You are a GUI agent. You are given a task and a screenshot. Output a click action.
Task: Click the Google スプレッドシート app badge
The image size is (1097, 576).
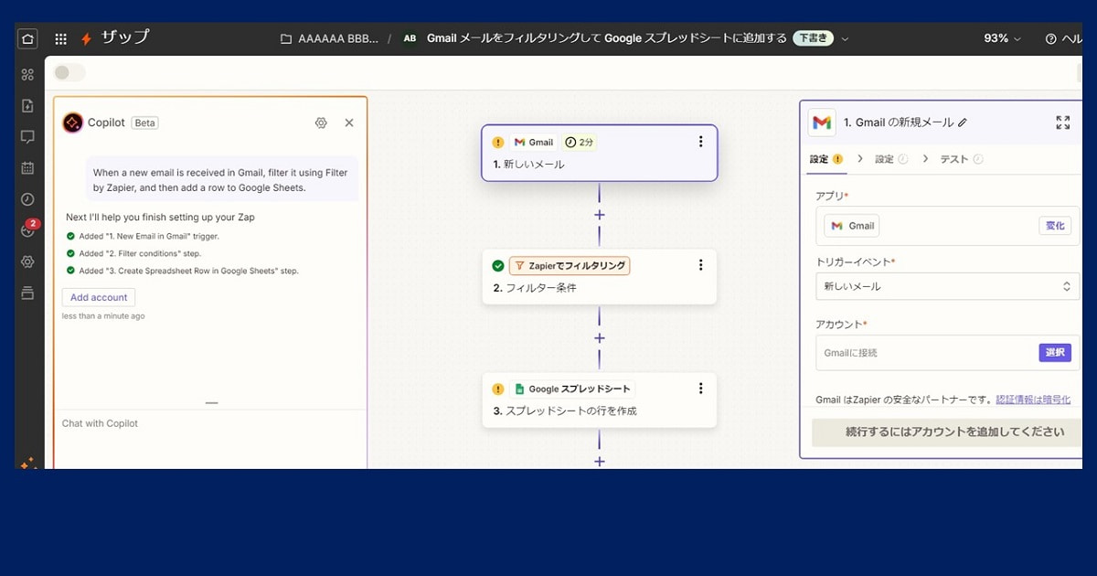coord(572,389)
